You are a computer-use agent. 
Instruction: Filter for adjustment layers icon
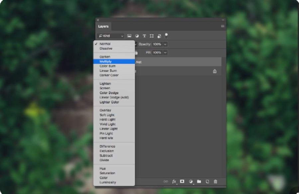pyautogui.click(x=137, y=36)
